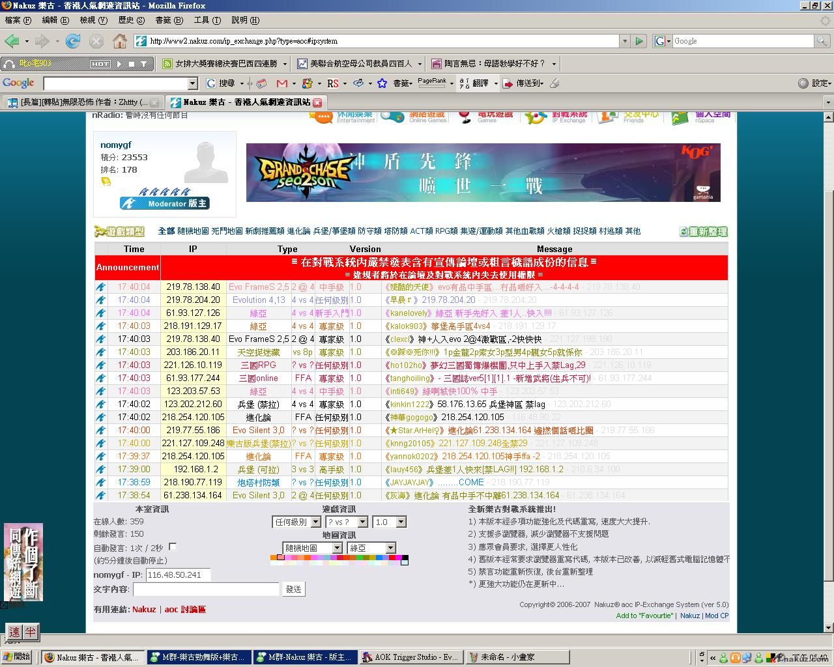Click the 重新整理 refresh button
Screen dimensions: 834x667
click(x=703, y=232)
